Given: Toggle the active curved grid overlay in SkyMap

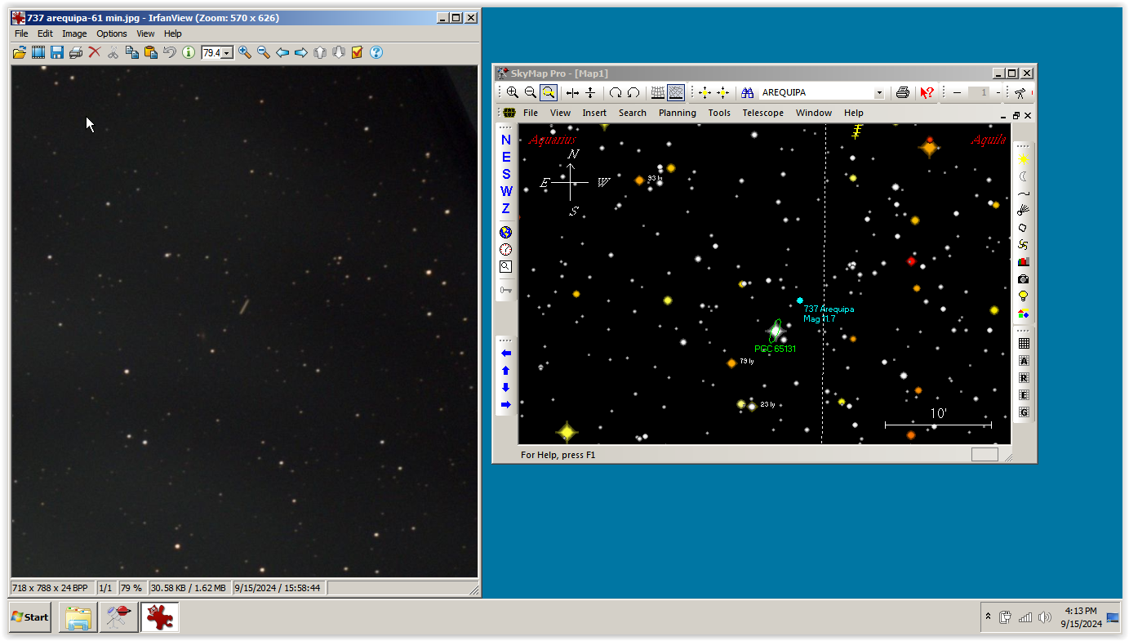Looking at the screenshot, I should pos(676,93).
